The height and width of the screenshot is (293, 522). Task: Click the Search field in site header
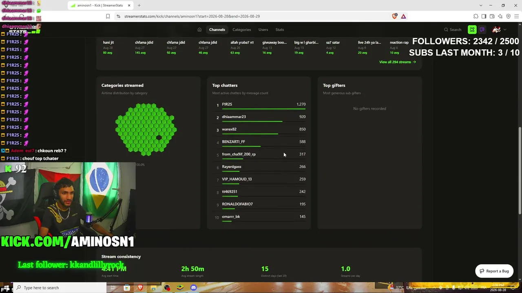pos(453,30)
